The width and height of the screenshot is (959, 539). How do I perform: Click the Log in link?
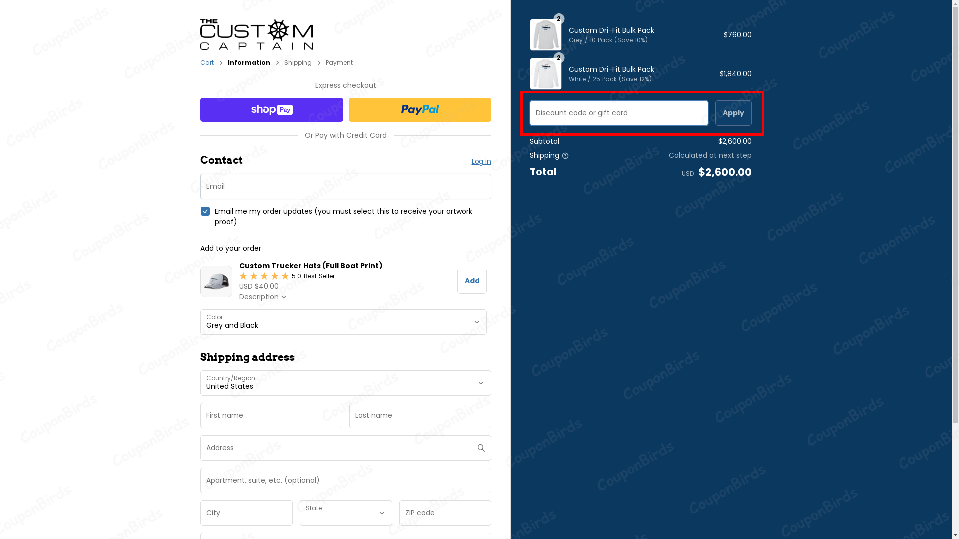[481, 161]
